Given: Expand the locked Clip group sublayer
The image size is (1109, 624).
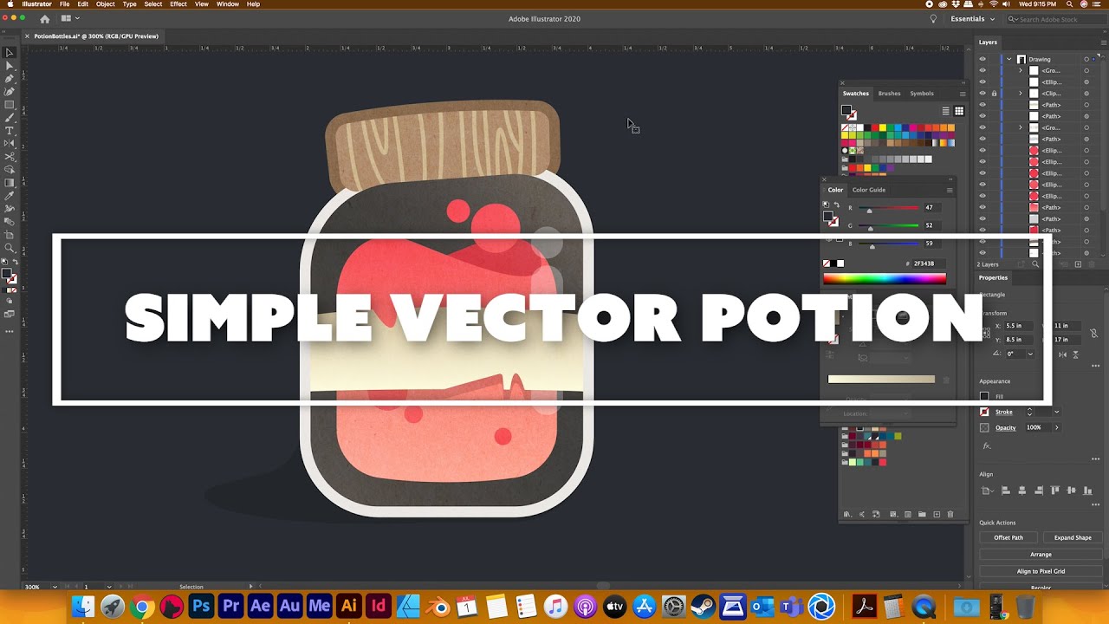Looking at the screenshot, I should click(1020, 94).
